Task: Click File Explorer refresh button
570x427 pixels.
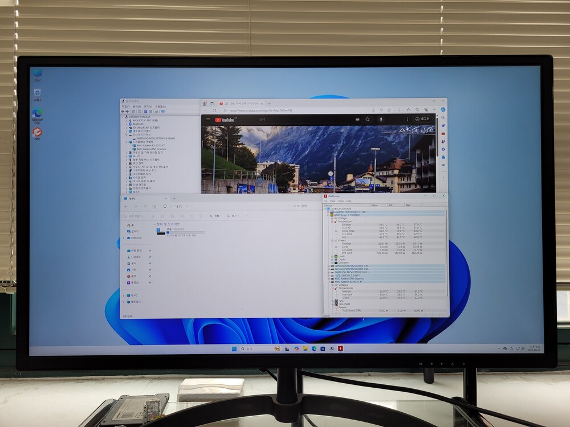Action: tap(154, 206)
